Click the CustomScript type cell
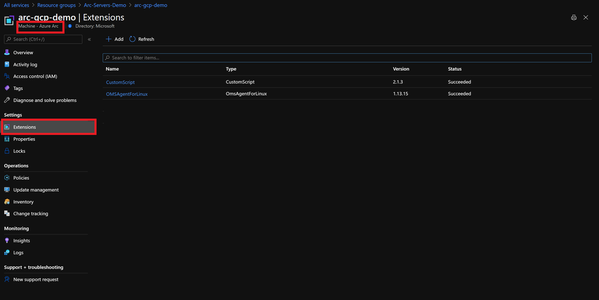Image resolution: width=599 pixels, height=300 pixels. (x=240, y=81)
